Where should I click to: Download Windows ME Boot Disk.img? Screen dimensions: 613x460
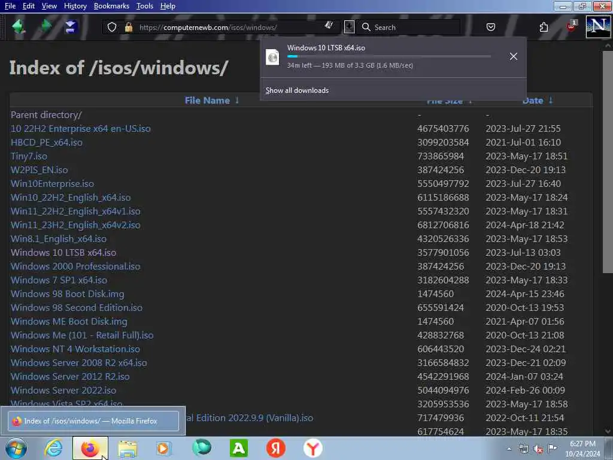click(x=69, y=322)
